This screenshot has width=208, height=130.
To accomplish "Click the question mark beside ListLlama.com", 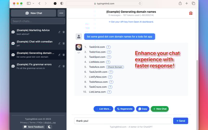I will 109,92.
